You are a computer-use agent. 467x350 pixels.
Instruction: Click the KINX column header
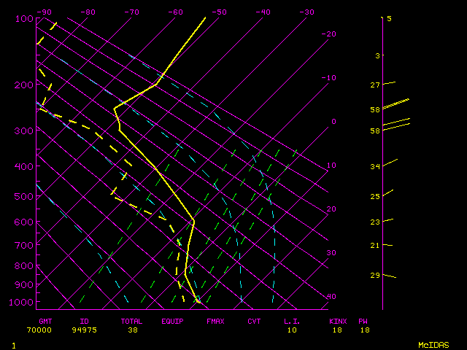coord(338,321)
